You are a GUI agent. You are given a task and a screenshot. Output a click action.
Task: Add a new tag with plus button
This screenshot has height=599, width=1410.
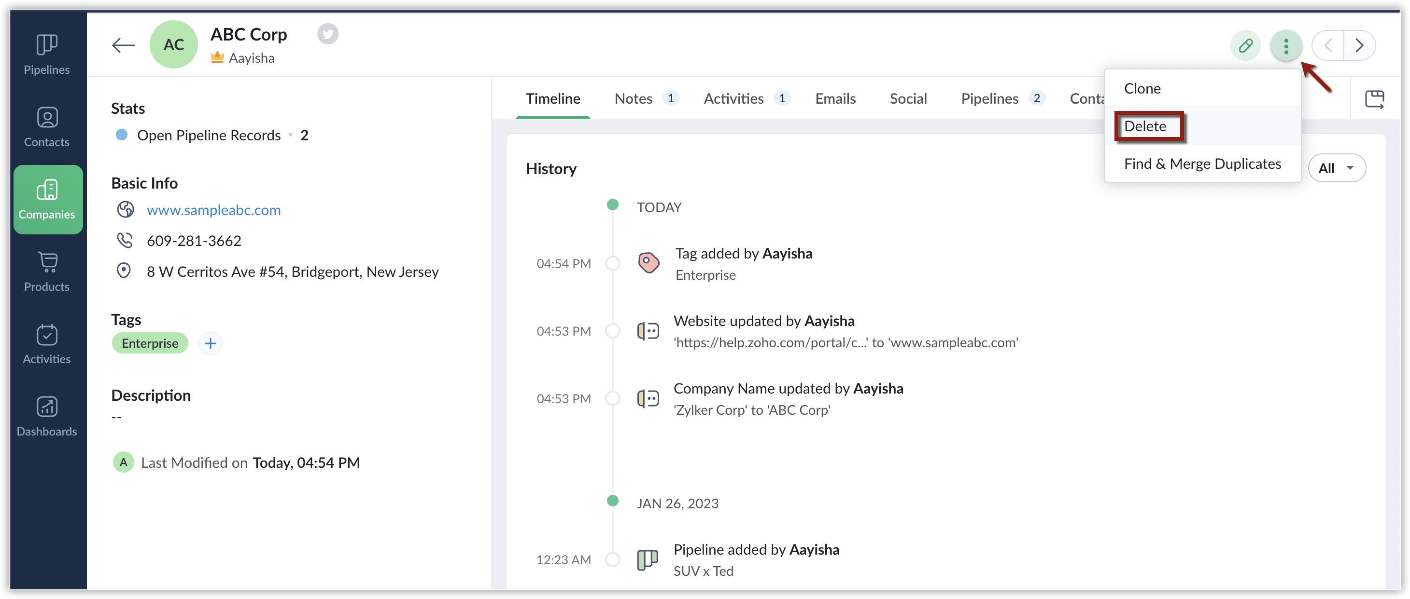(210, 343)
